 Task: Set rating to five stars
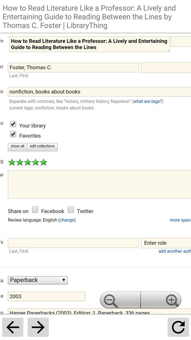(x=43, y=162)
